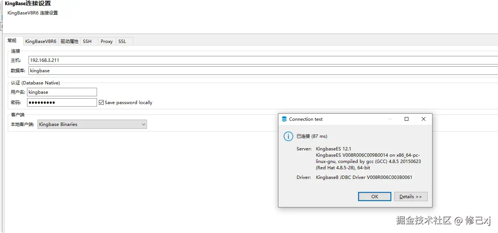This screenshot has height=233, width=498.
Task: Open the 本地客户端 Kingbase Binaries dropdown
Action: click(x=92, y=124)
